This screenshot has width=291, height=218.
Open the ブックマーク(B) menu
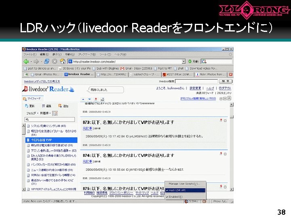coord(86,55)
